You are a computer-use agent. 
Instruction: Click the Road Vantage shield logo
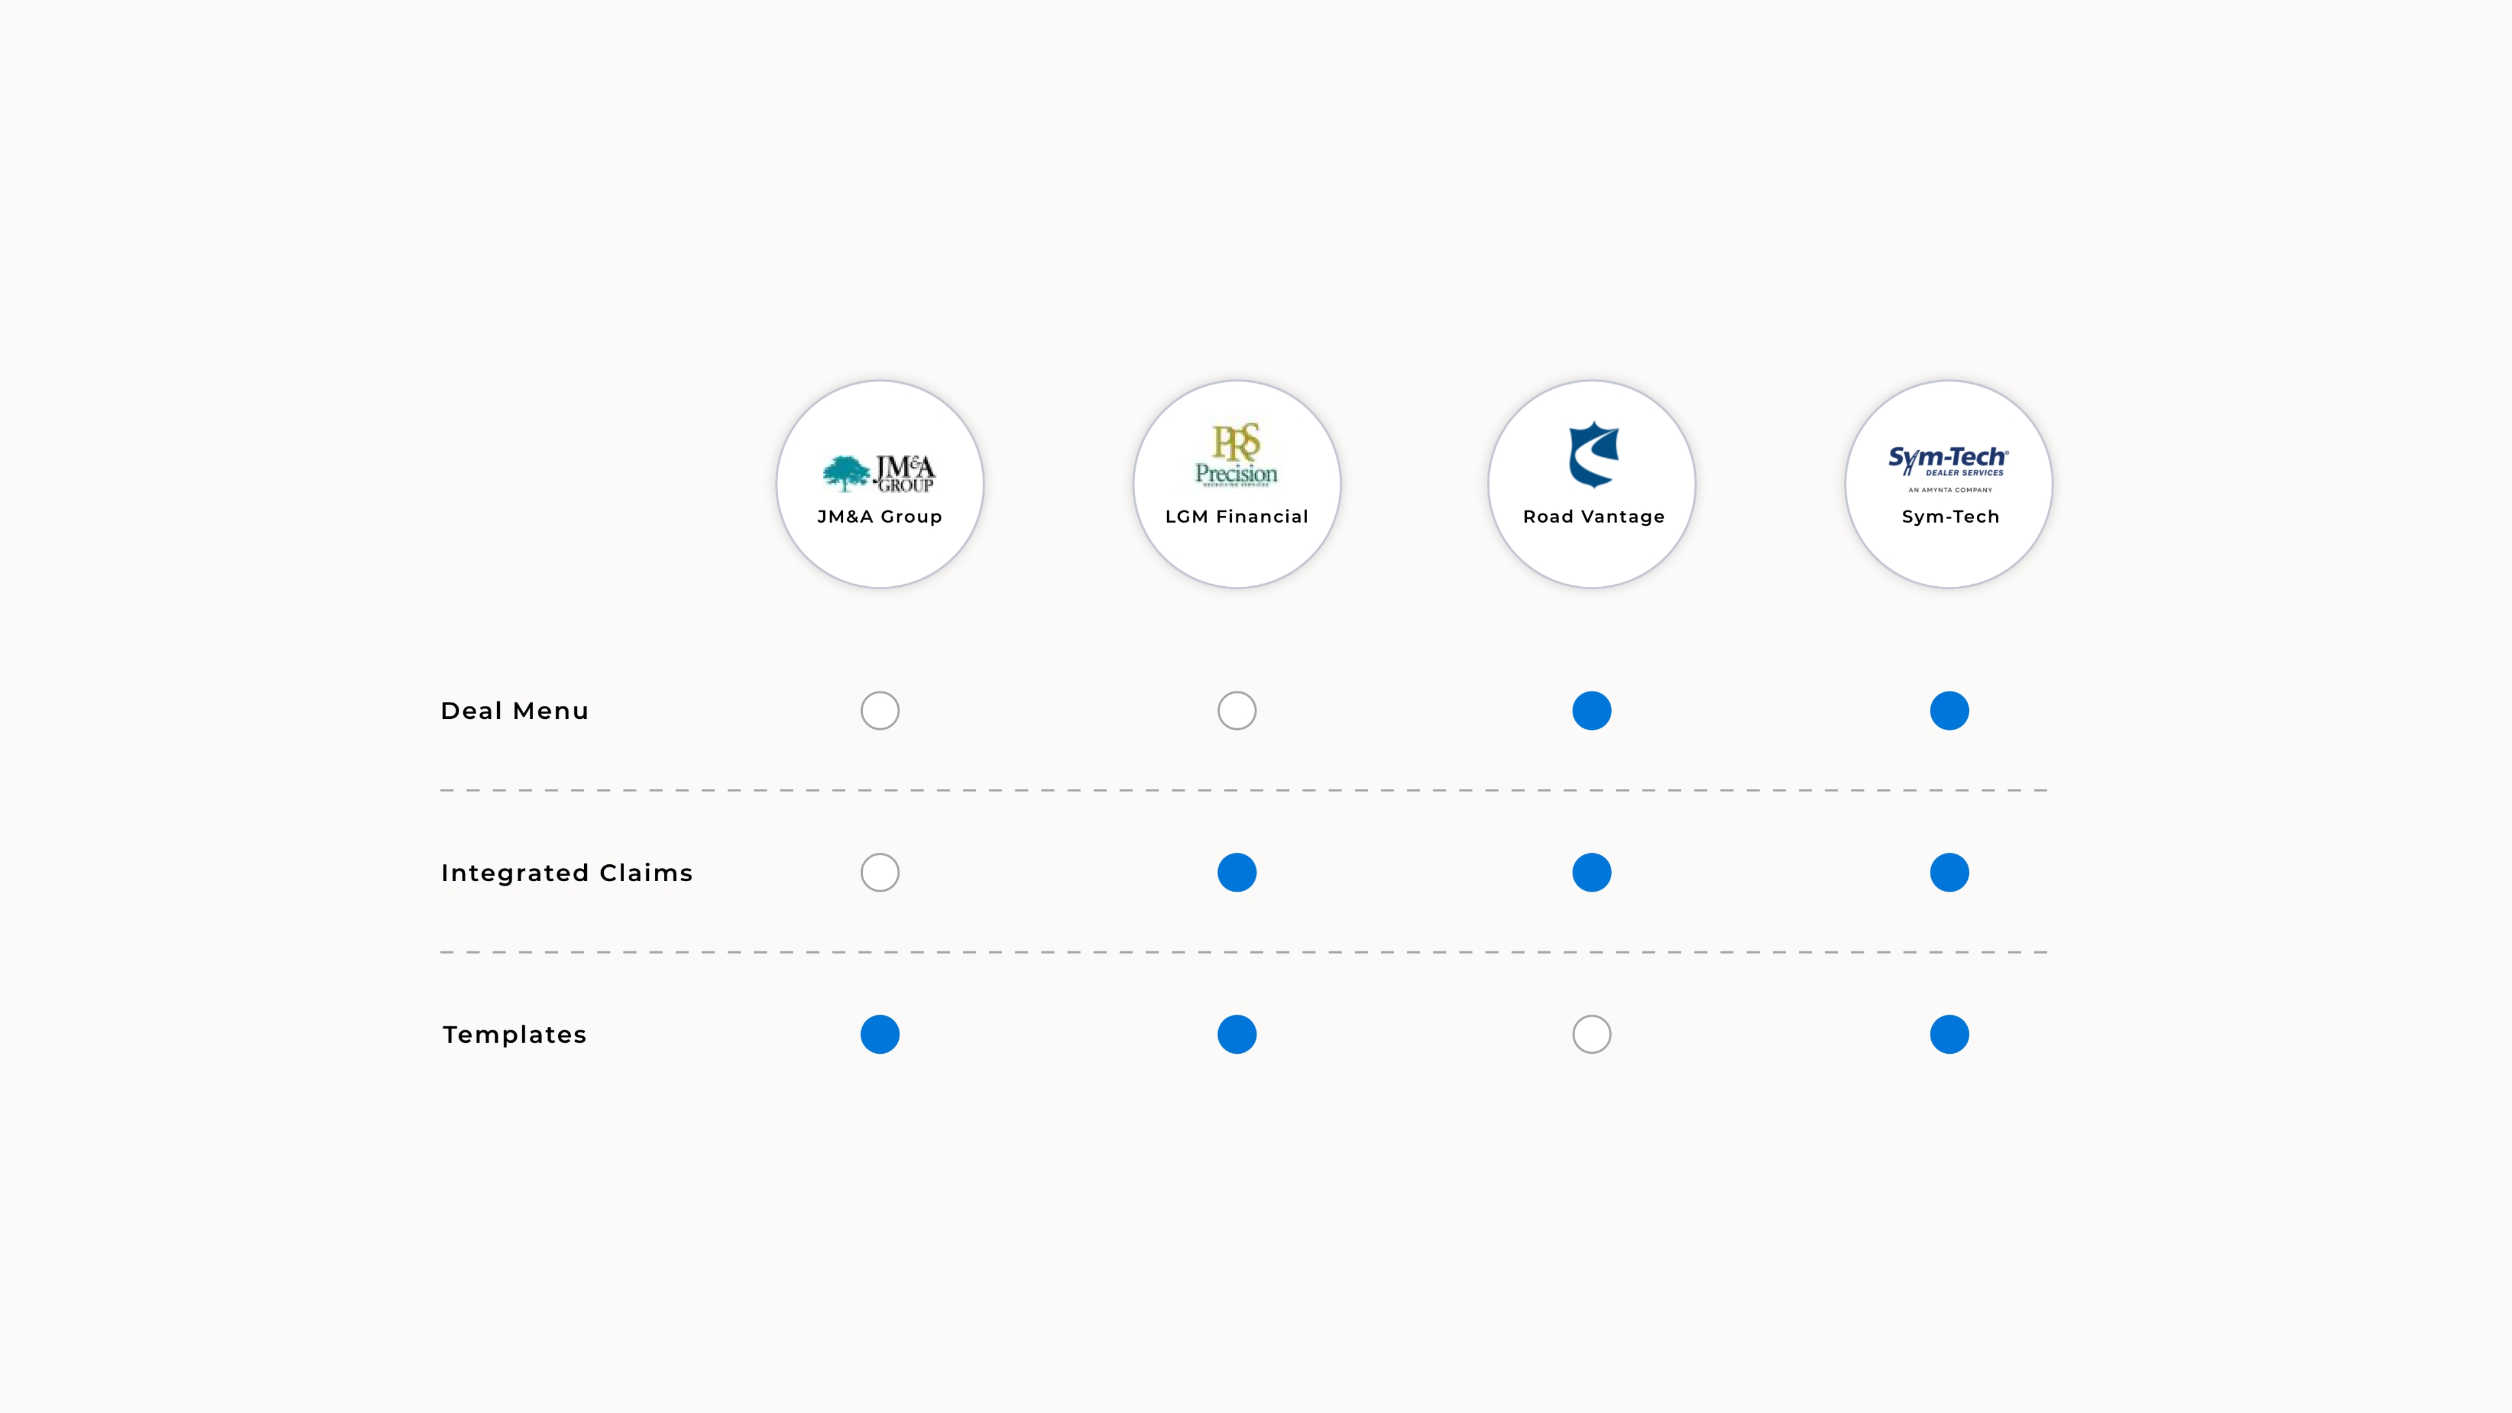1594,455
